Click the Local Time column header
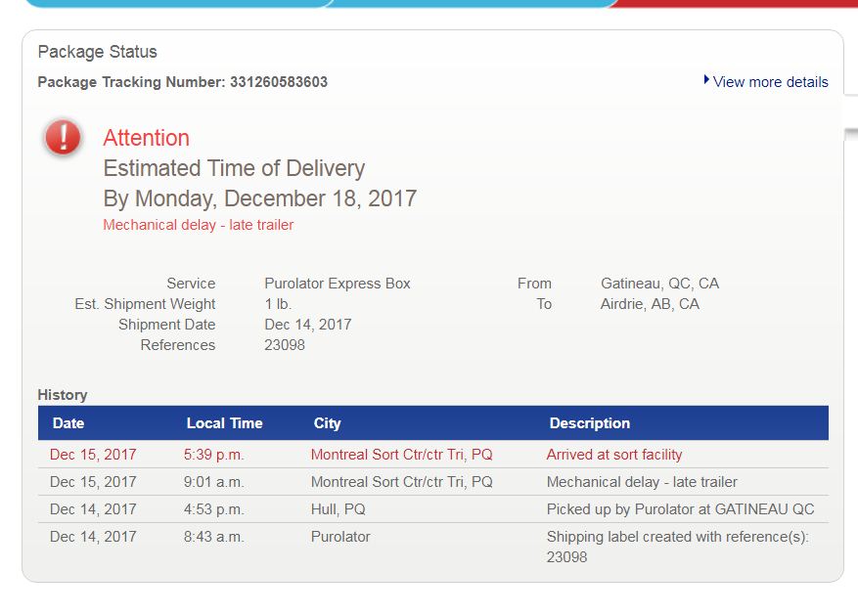Image resolution: width=858 pixels, height=615 pixels. click(224, 423)
